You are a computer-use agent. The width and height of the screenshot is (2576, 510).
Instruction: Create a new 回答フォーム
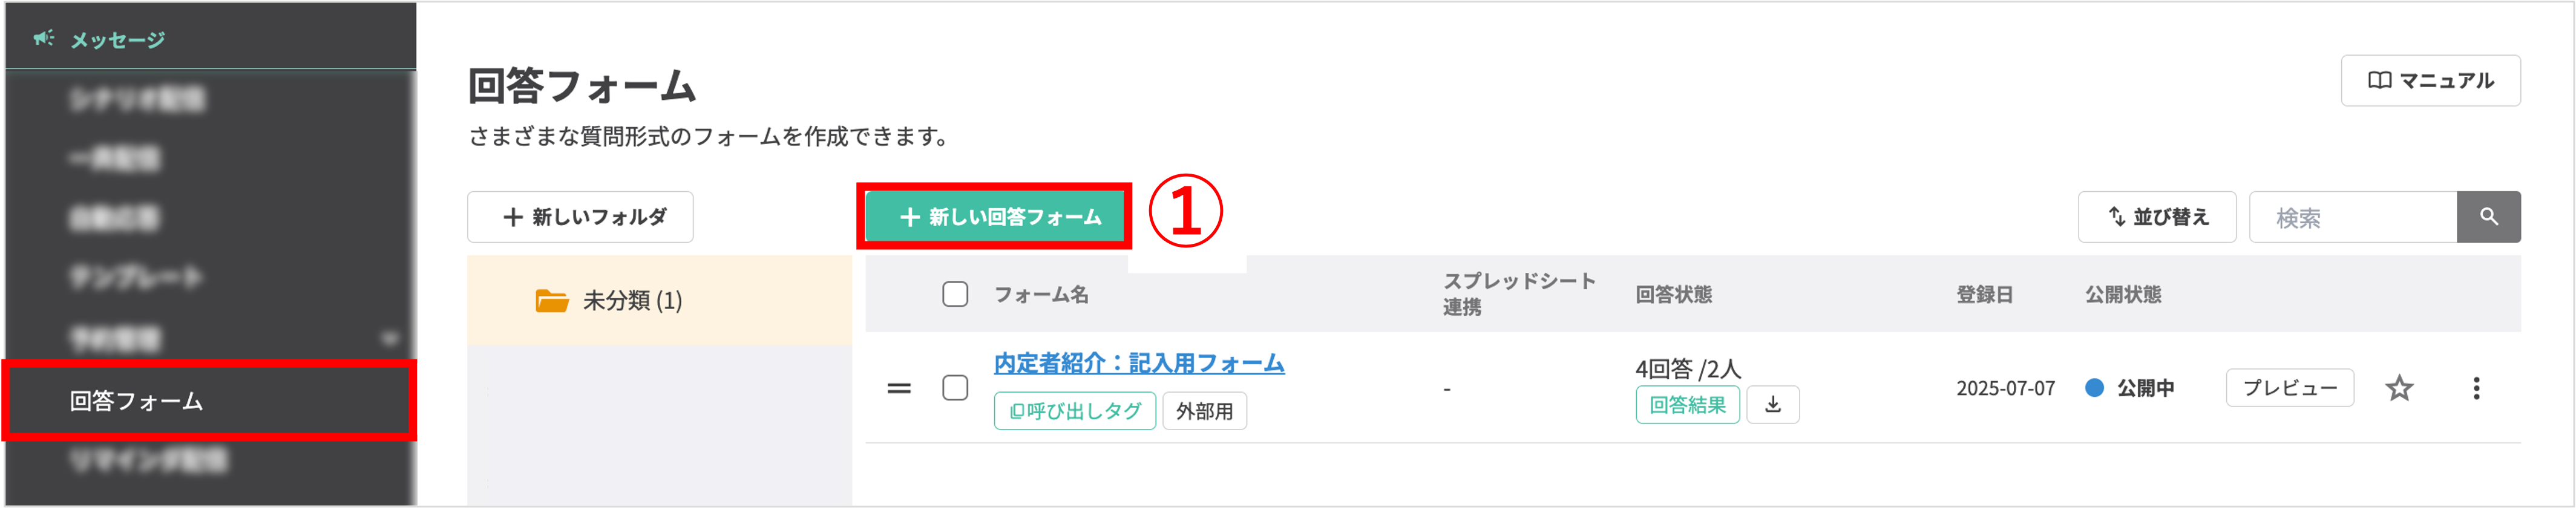click(x=999, y=217)
